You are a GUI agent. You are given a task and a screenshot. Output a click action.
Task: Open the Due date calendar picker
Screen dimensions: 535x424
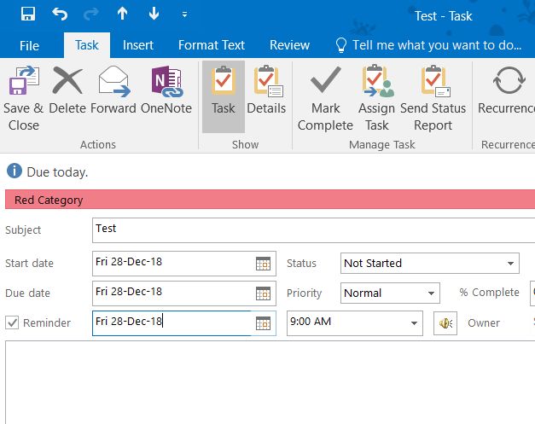coord(263,293)
